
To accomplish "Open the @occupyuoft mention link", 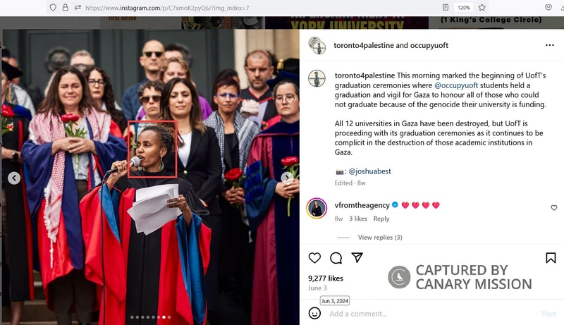I will click(x=456, y=85).
